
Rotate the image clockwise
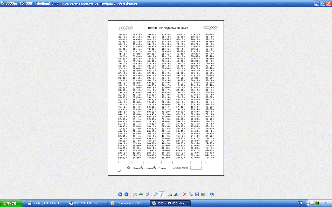pos(170,194)
